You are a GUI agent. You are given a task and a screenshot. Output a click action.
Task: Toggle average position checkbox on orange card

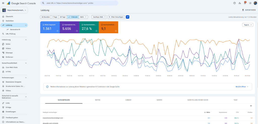(x=102, y=25)
